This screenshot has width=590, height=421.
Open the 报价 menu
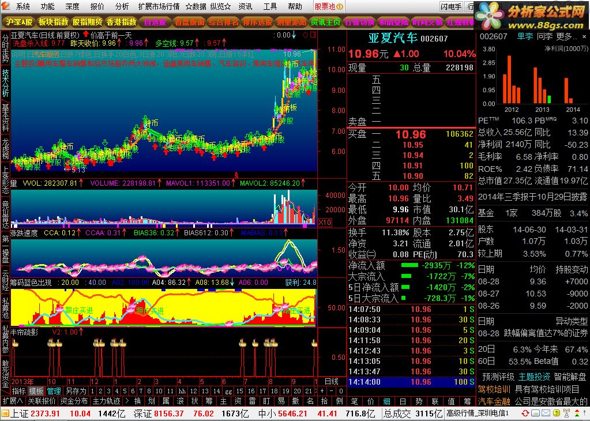tap(97, 6)
